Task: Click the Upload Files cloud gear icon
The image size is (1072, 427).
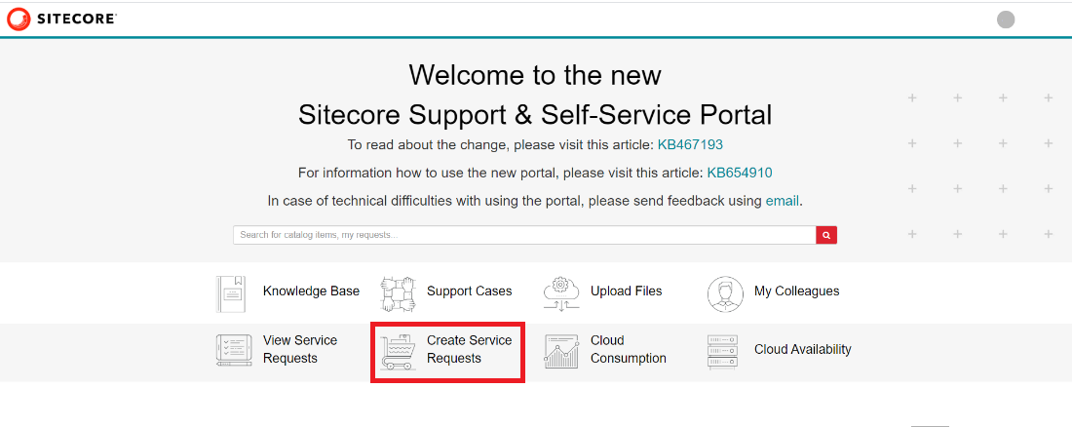Action: [x=561, y=292]
